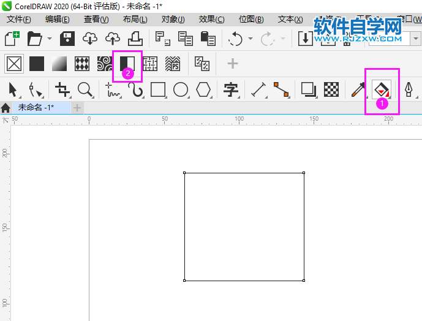Add a new document tab with plus
Image resolution: width=422 pixels, height=321 pixels.
(77, 108)
